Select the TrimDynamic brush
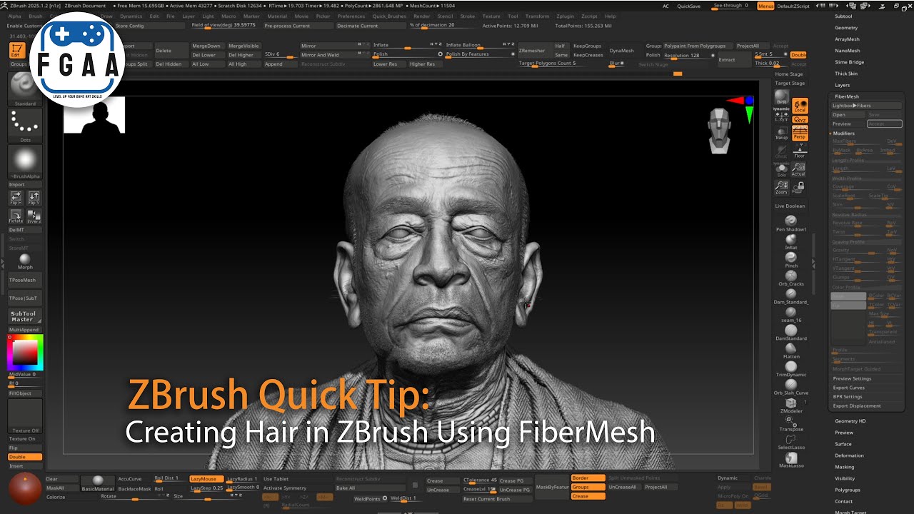The width and height of the screenshot is (914, 514). pyautogui.click(x=790, y=368)
